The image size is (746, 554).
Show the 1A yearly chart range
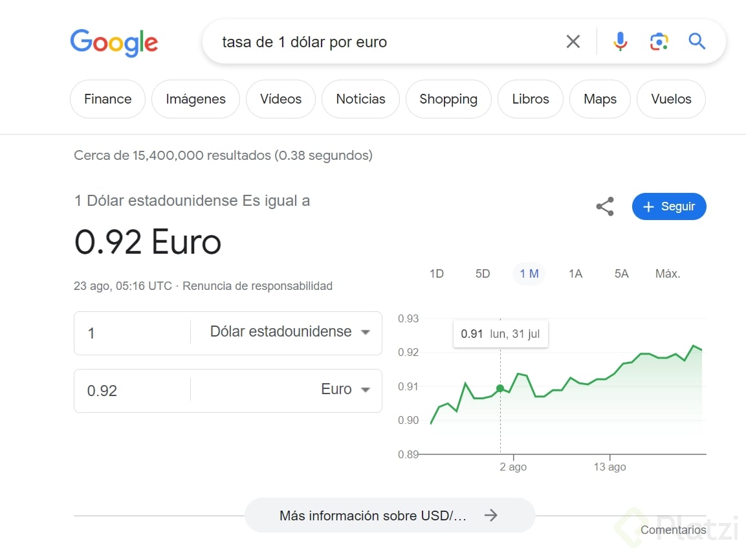click(x=575, y=274)
